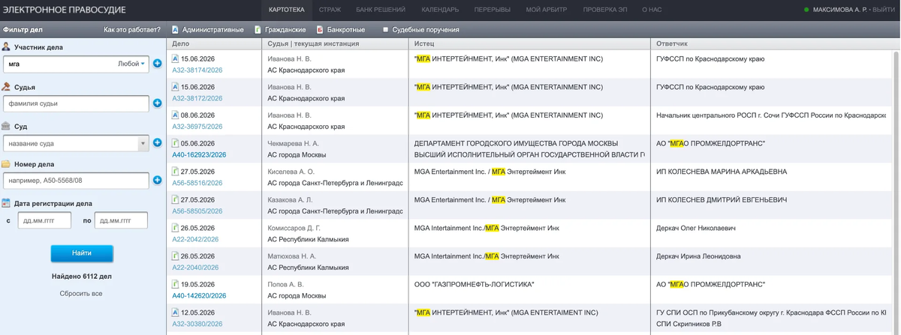Click the civil case icon beside А40-162923/2026
Screen dimensions: 901x335
tap(175, 143)
